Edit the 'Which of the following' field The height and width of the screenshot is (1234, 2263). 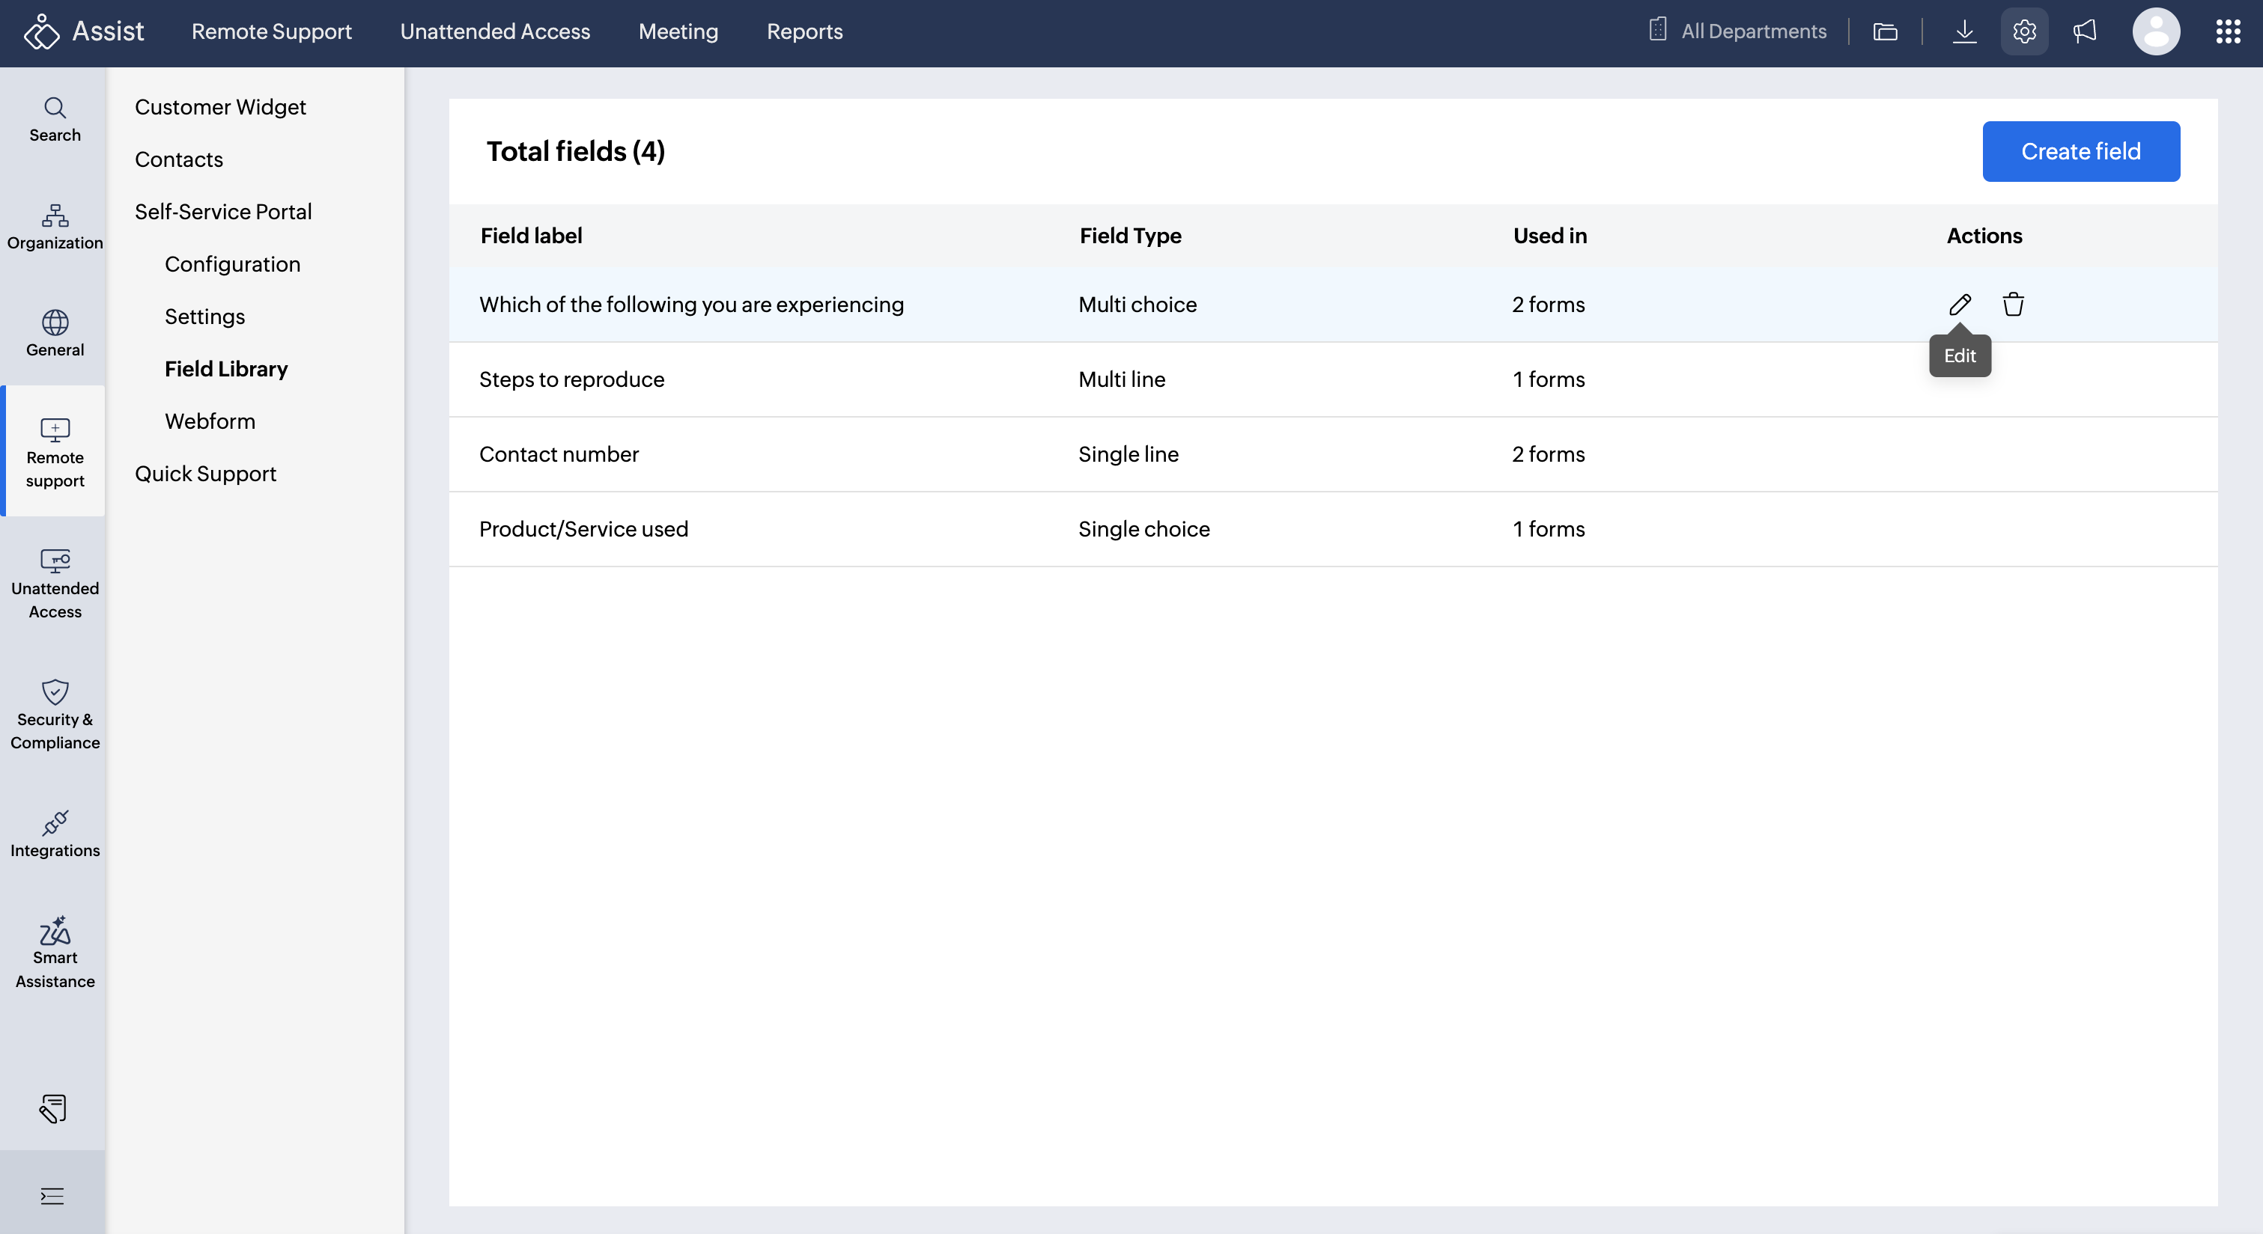[x=1960, y=305]
